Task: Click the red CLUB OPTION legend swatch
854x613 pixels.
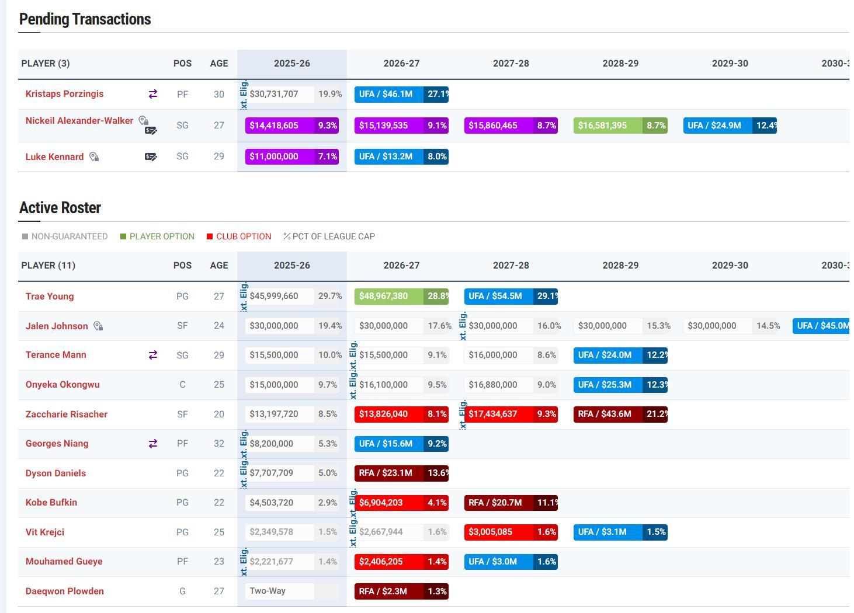Action: (x=210, y=236)
